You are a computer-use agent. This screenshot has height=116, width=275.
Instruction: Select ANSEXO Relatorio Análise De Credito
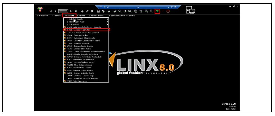click(x=86, y=73)
